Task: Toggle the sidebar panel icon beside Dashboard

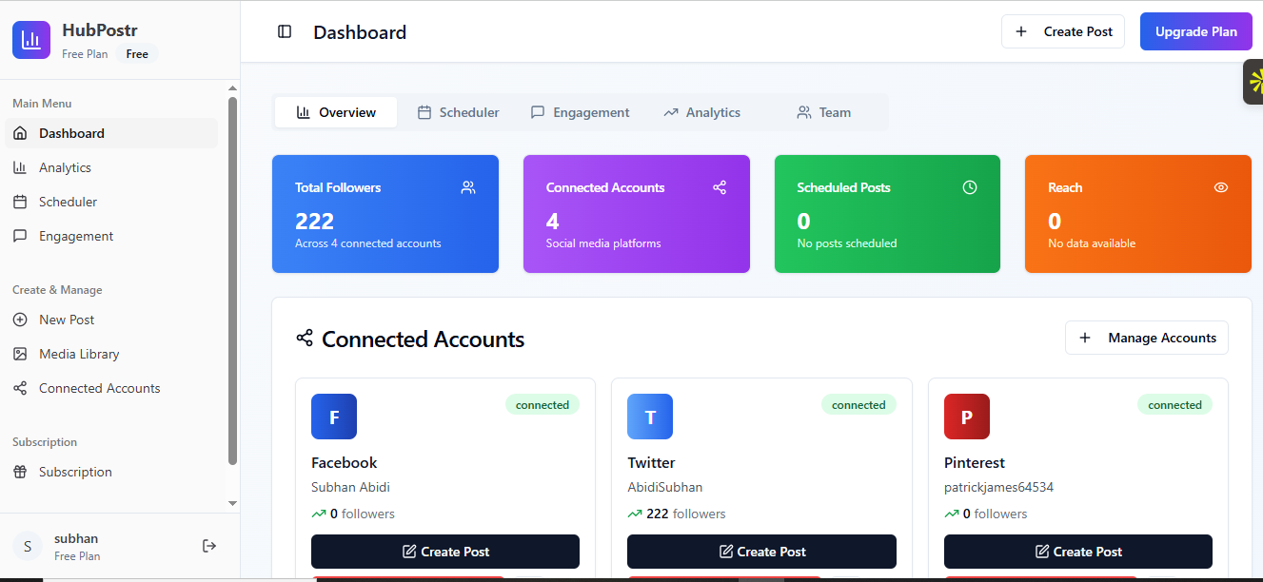Action: pos(285,31)
